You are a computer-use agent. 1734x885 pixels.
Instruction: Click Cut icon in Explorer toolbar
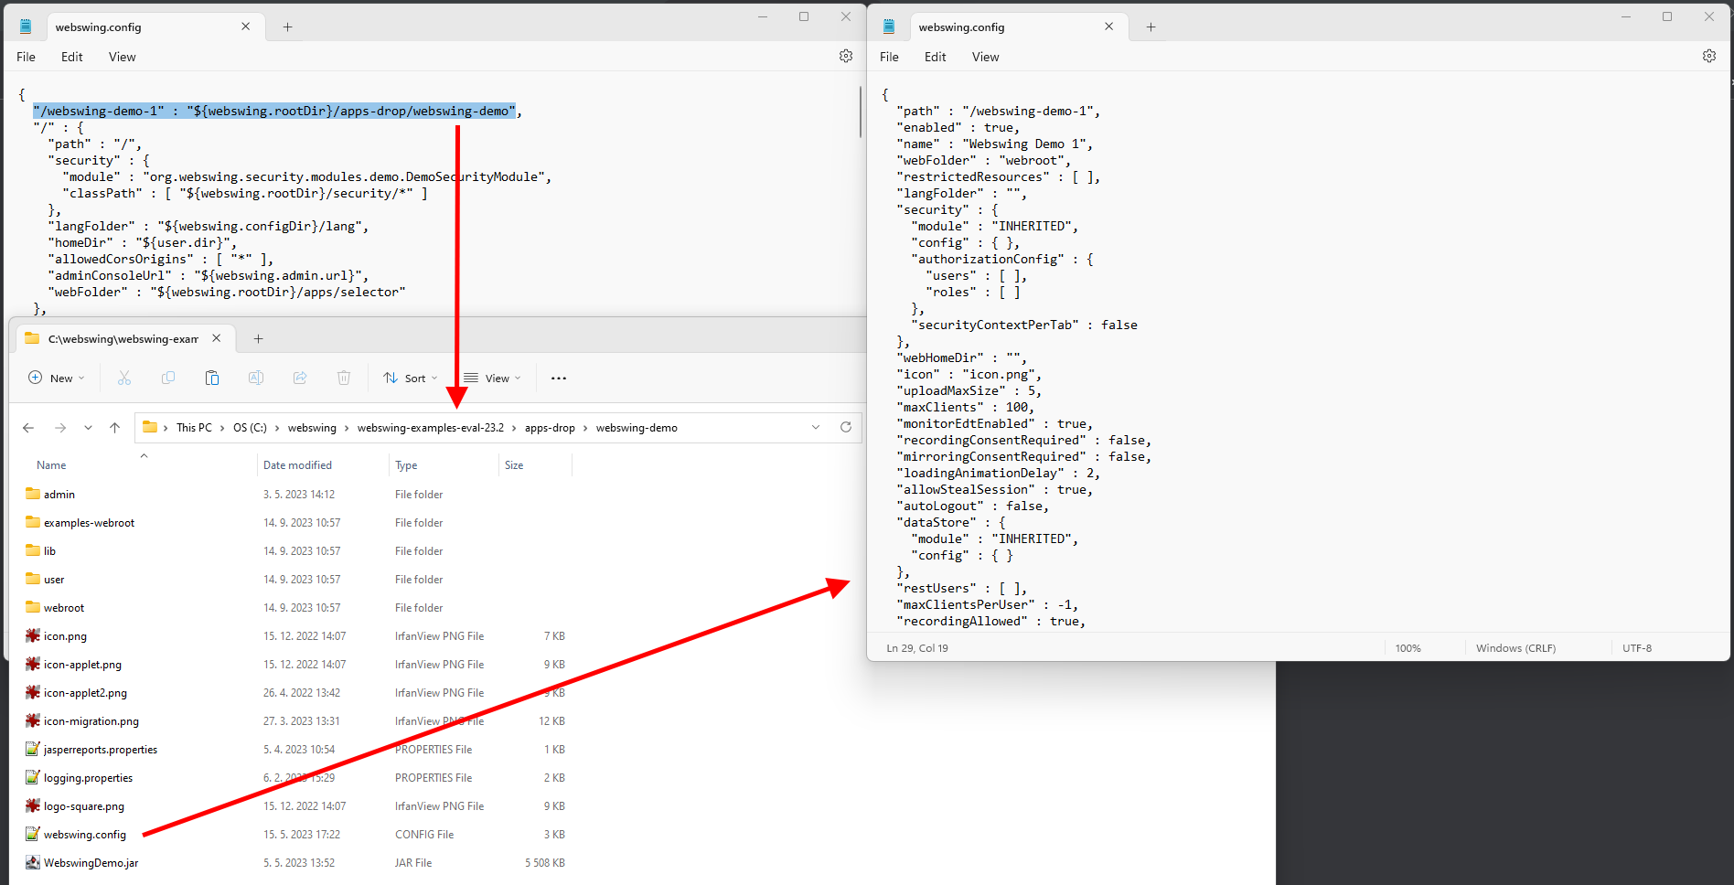coord(124,378)
